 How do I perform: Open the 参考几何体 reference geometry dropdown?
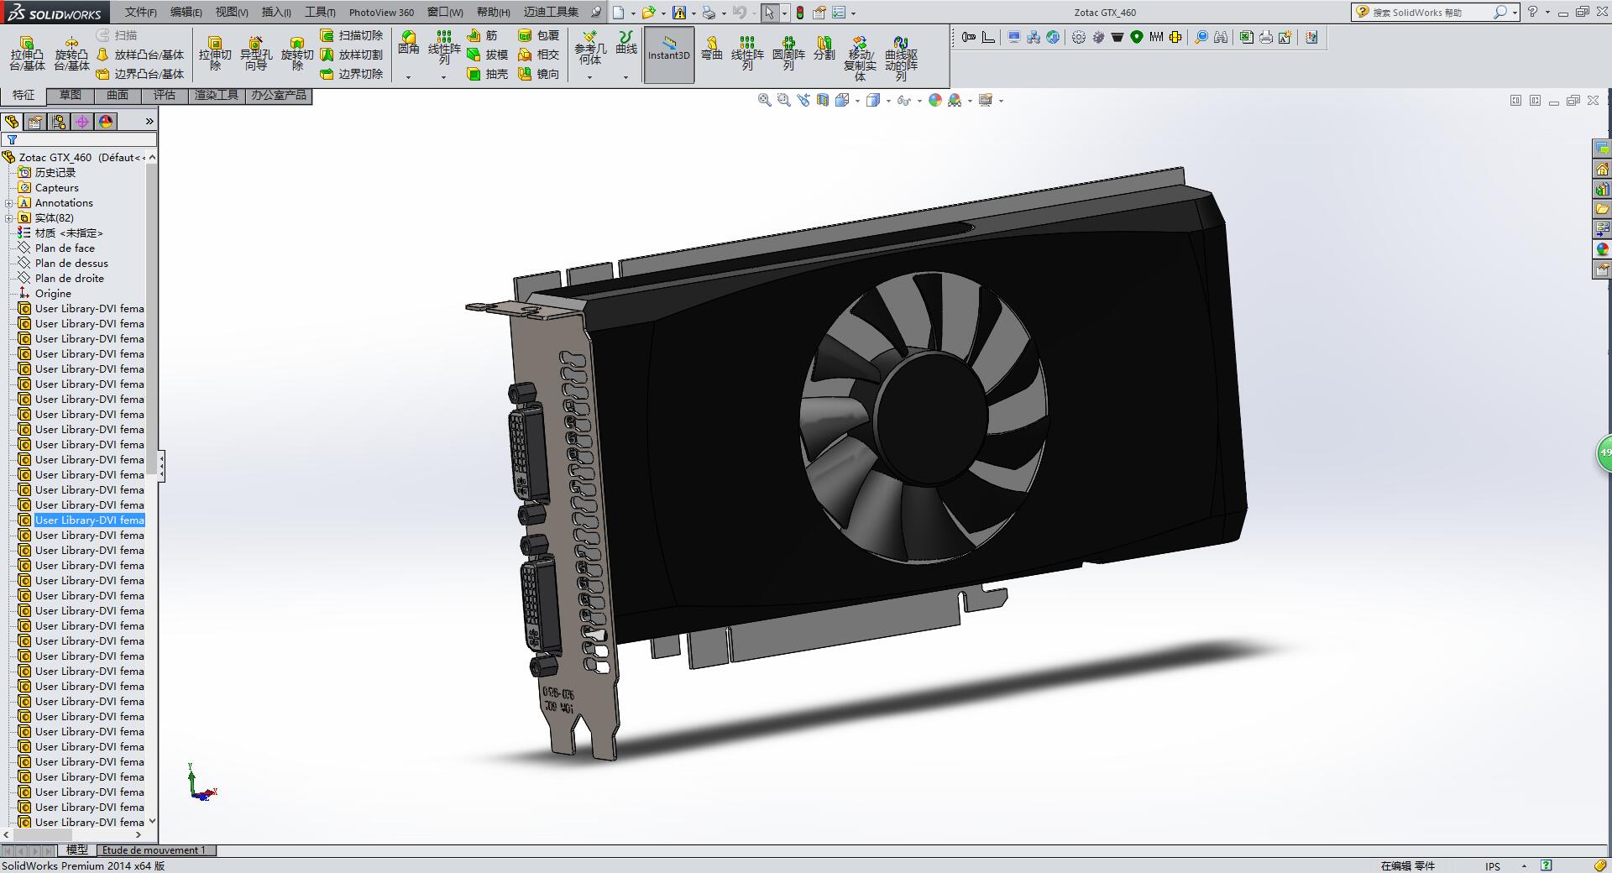pyautogui.click(x=590, y=77)
